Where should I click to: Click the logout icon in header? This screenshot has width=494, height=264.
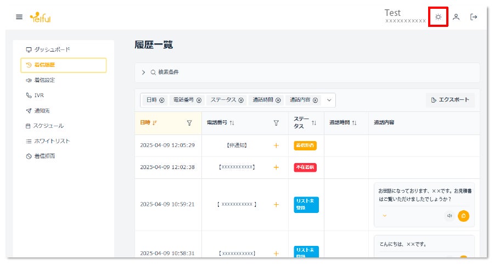pyautogui.click(x=474, y=17)
